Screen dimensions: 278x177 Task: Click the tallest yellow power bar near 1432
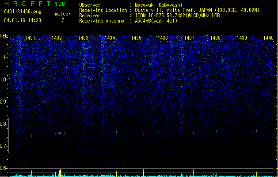click(60, 173)
